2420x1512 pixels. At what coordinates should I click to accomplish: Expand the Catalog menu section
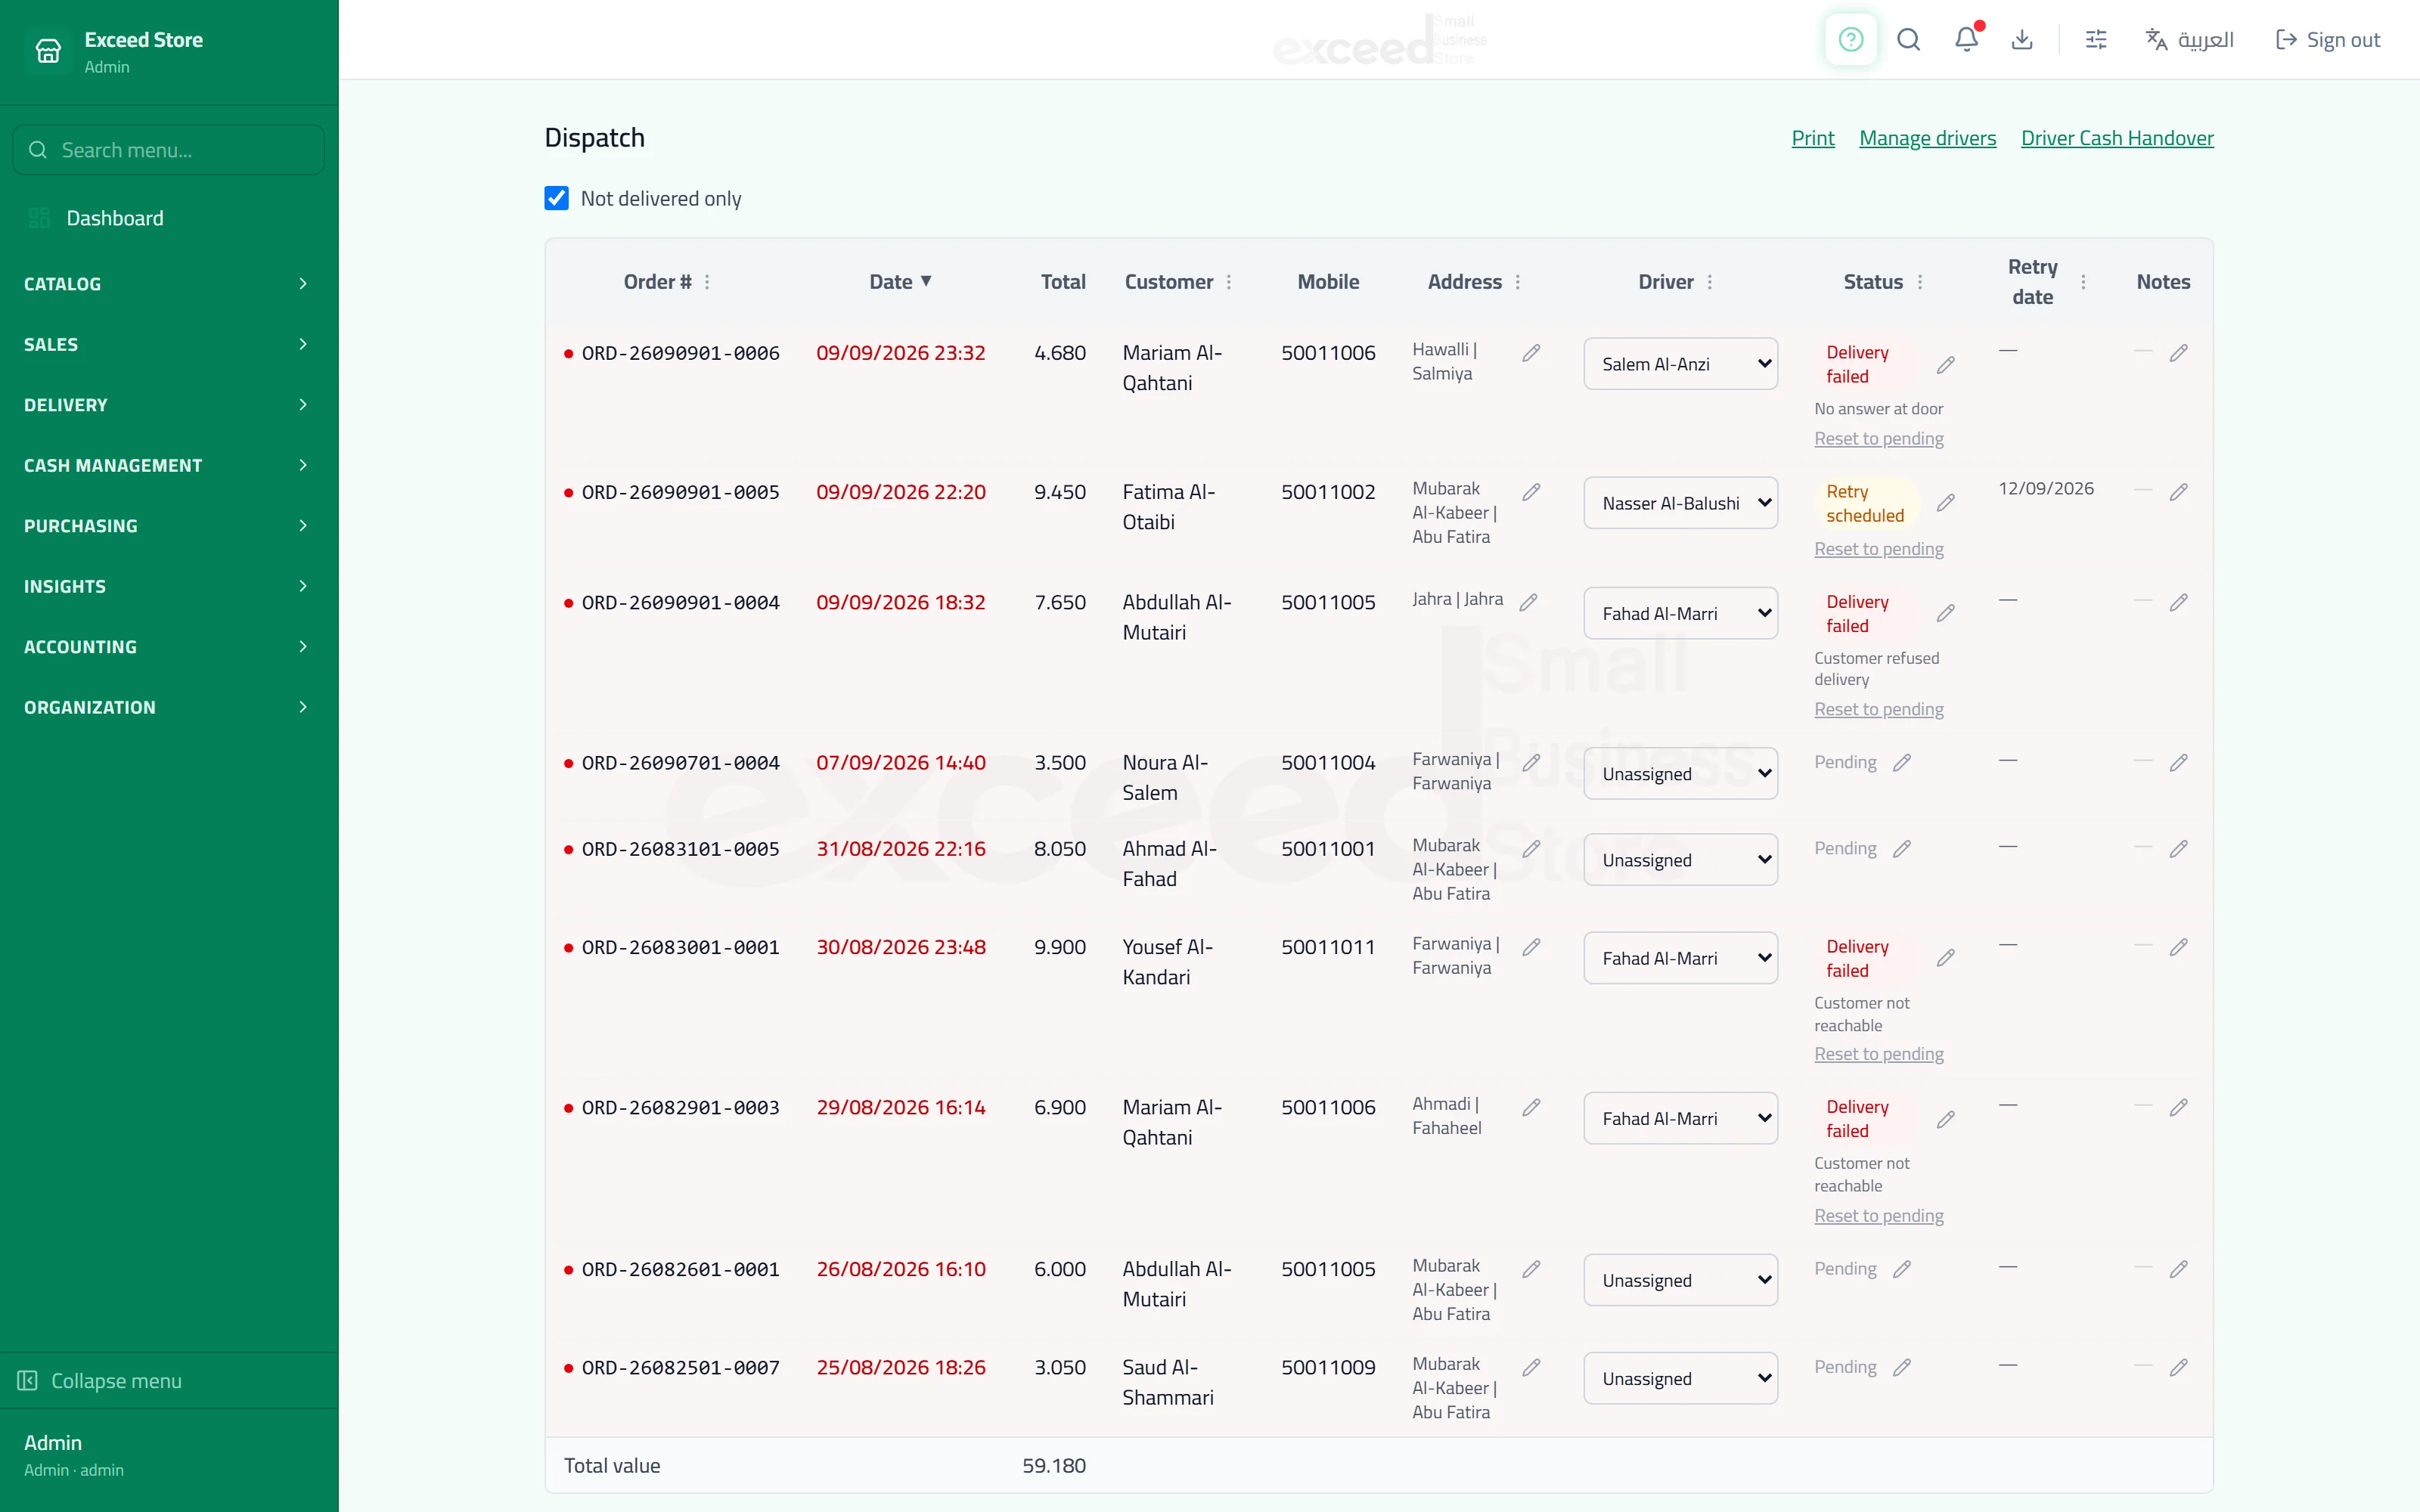[x=168, y=284]
